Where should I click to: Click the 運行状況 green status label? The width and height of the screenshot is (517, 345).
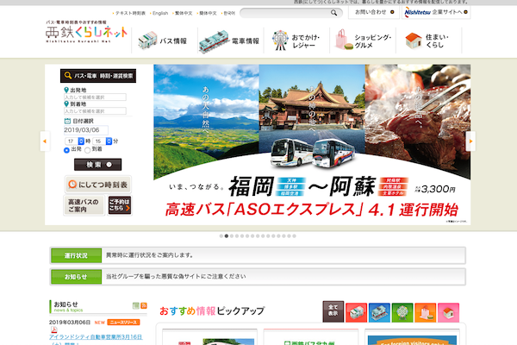coord(76,255)
